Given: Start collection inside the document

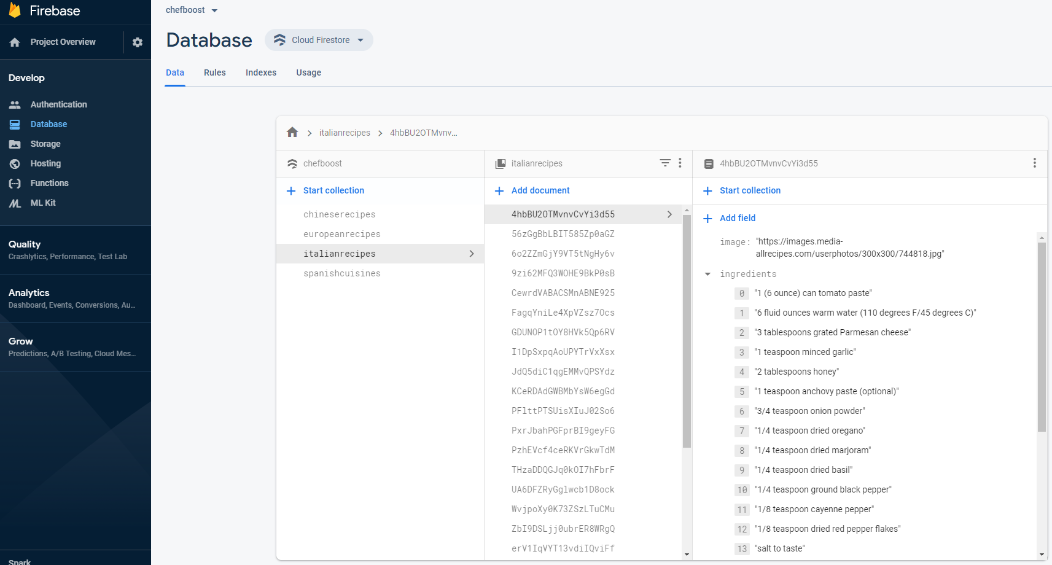Looking at the screenshot, I should click(x=750, y=191).
